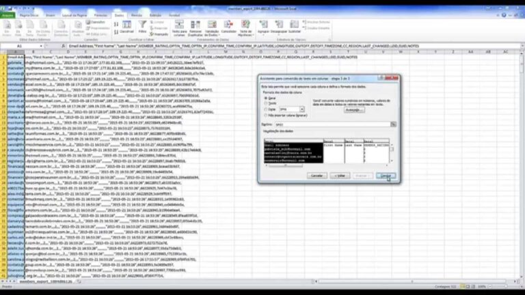Click the Avançado button in dialog
The width and height of the screenshot is (525, 295).
click(x=354, y=110)
